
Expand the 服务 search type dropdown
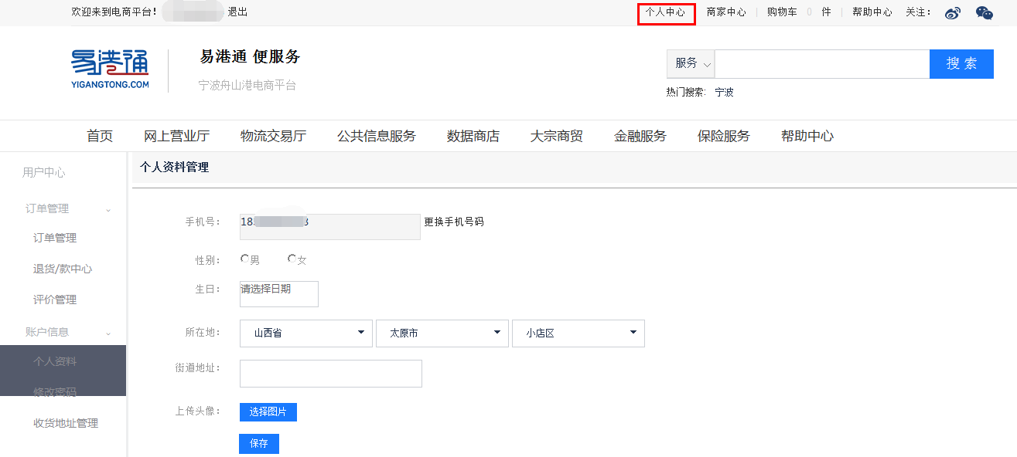(691, 64)
